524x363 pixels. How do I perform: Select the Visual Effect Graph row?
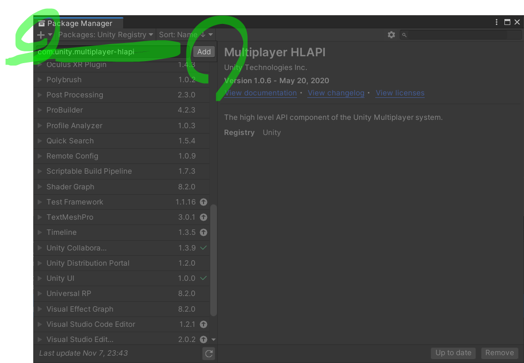[x=122, y=309]
